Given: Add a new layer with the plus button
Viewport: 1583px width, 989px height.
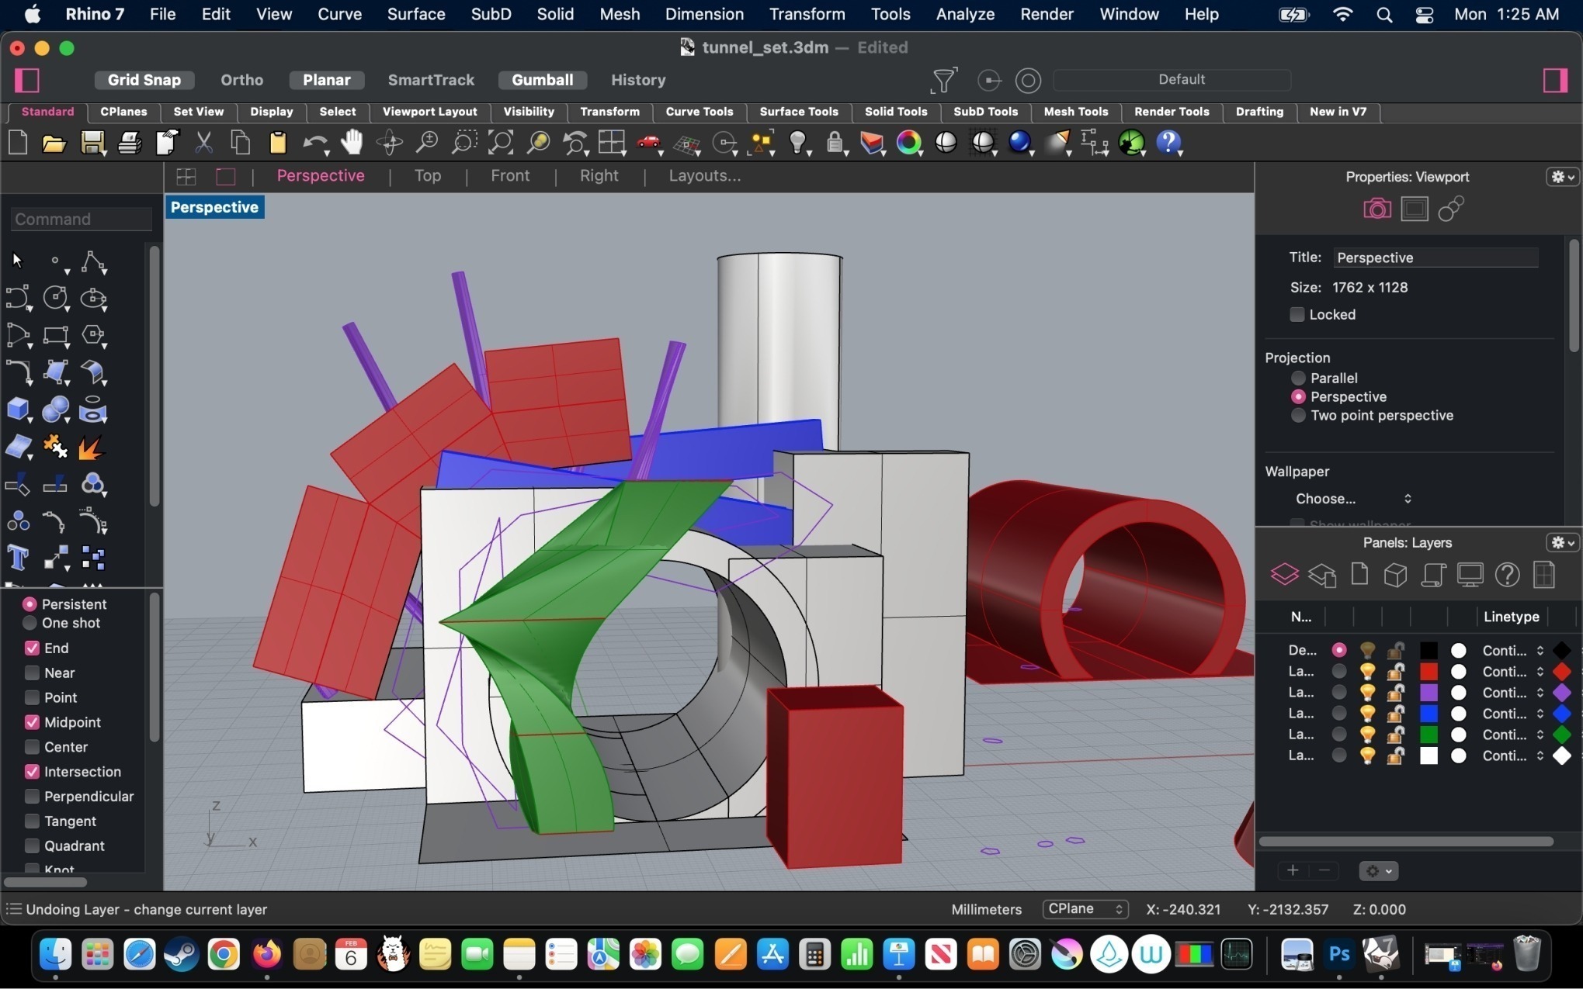Looking at the screenshot, I should (x=1293, y=870).
